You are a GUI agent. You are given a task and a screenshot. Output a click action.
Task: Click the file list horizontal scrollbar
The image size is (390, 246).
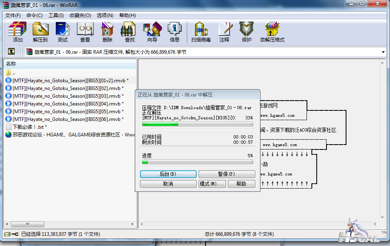click(69, 224)
